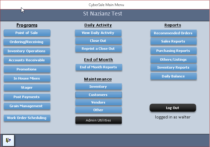Click View Daily Activity

[98, 33]
